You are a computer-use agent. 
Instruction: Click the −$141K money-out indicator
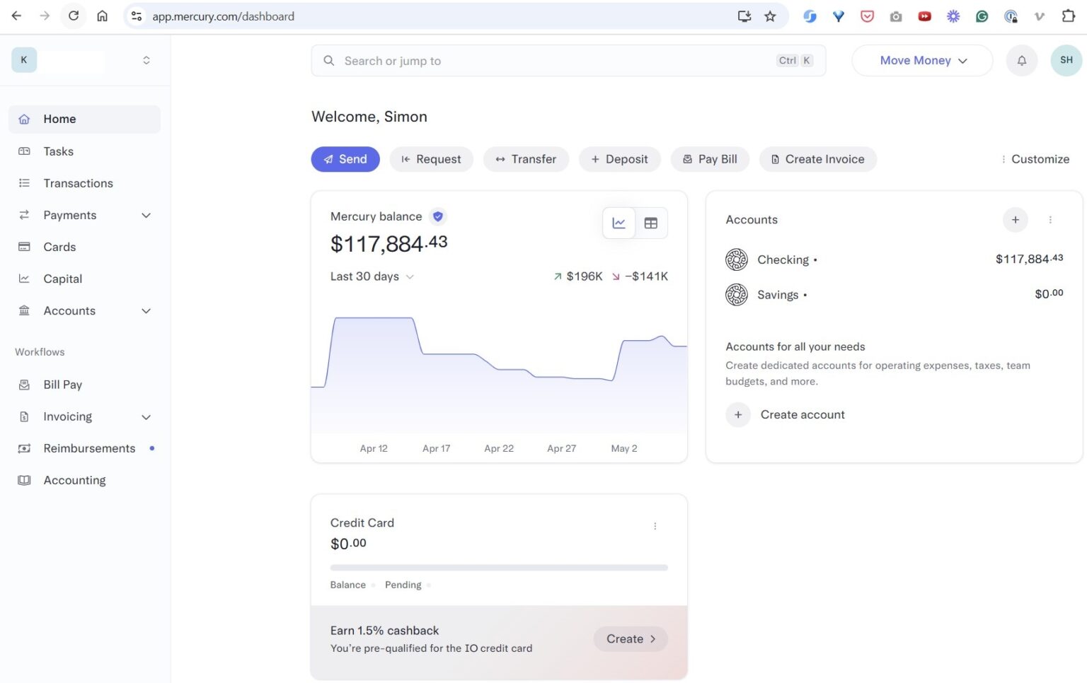640,276
